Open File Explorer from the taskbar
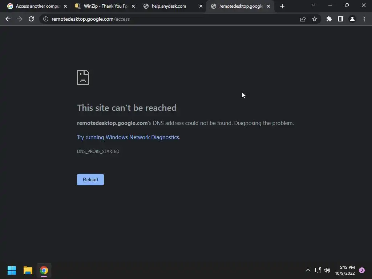372x279 pixels. pos(28,270)
